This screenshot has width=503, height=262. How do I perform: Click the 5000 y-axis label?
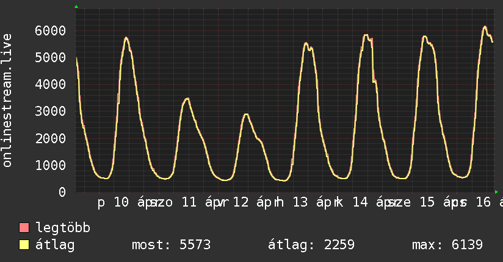(x=51, y=58)
